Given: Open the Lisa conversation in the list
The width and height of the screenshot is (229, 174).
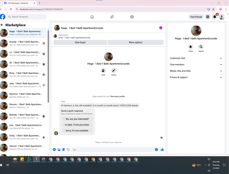Looking at the screenshot, I should point(23,126).
